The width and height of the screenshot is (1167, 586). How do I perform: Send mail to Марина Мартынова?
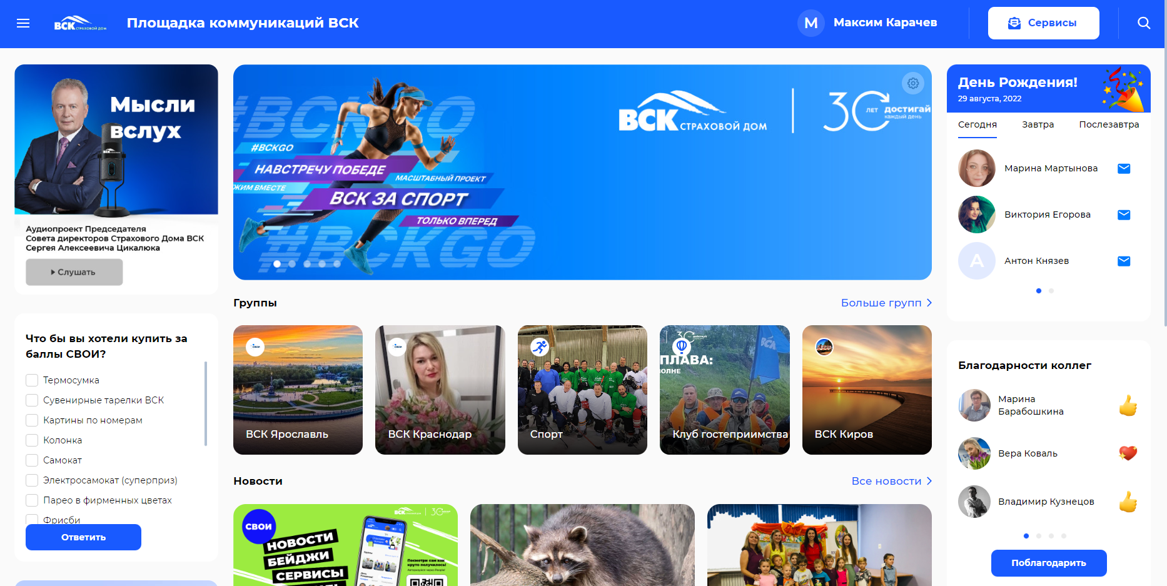[1124, 168]
